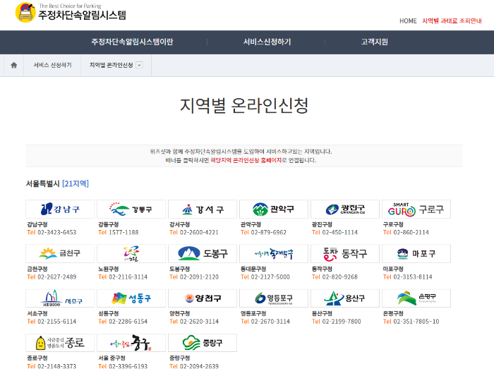494x376 pixels.
Task: Open the 성동구 district banner
Action: tap(131, 298)
